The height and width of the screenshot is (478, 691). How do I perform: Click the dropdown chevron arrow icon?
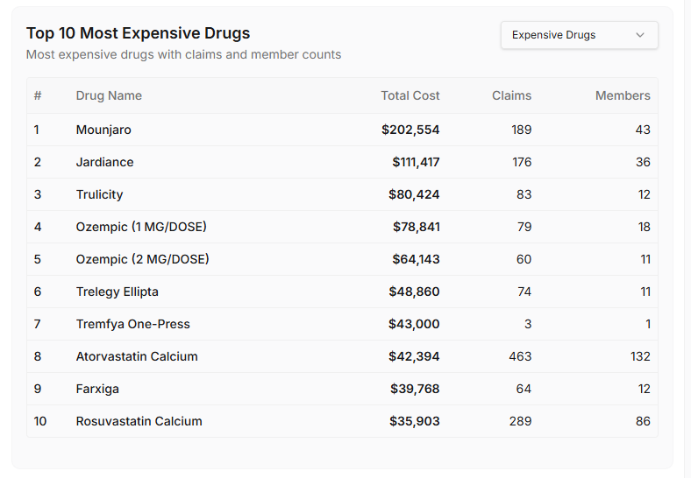tap(640, 35)
